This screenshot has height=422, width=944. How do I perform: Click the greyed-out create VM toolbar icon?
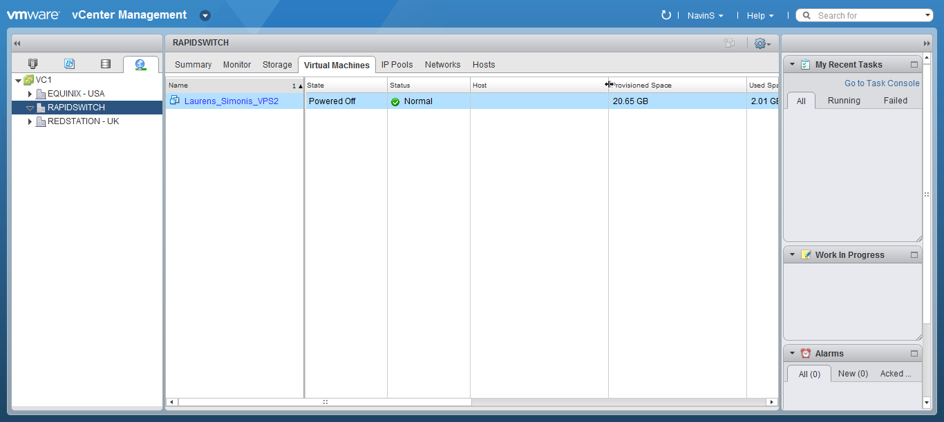pos(729,43)
